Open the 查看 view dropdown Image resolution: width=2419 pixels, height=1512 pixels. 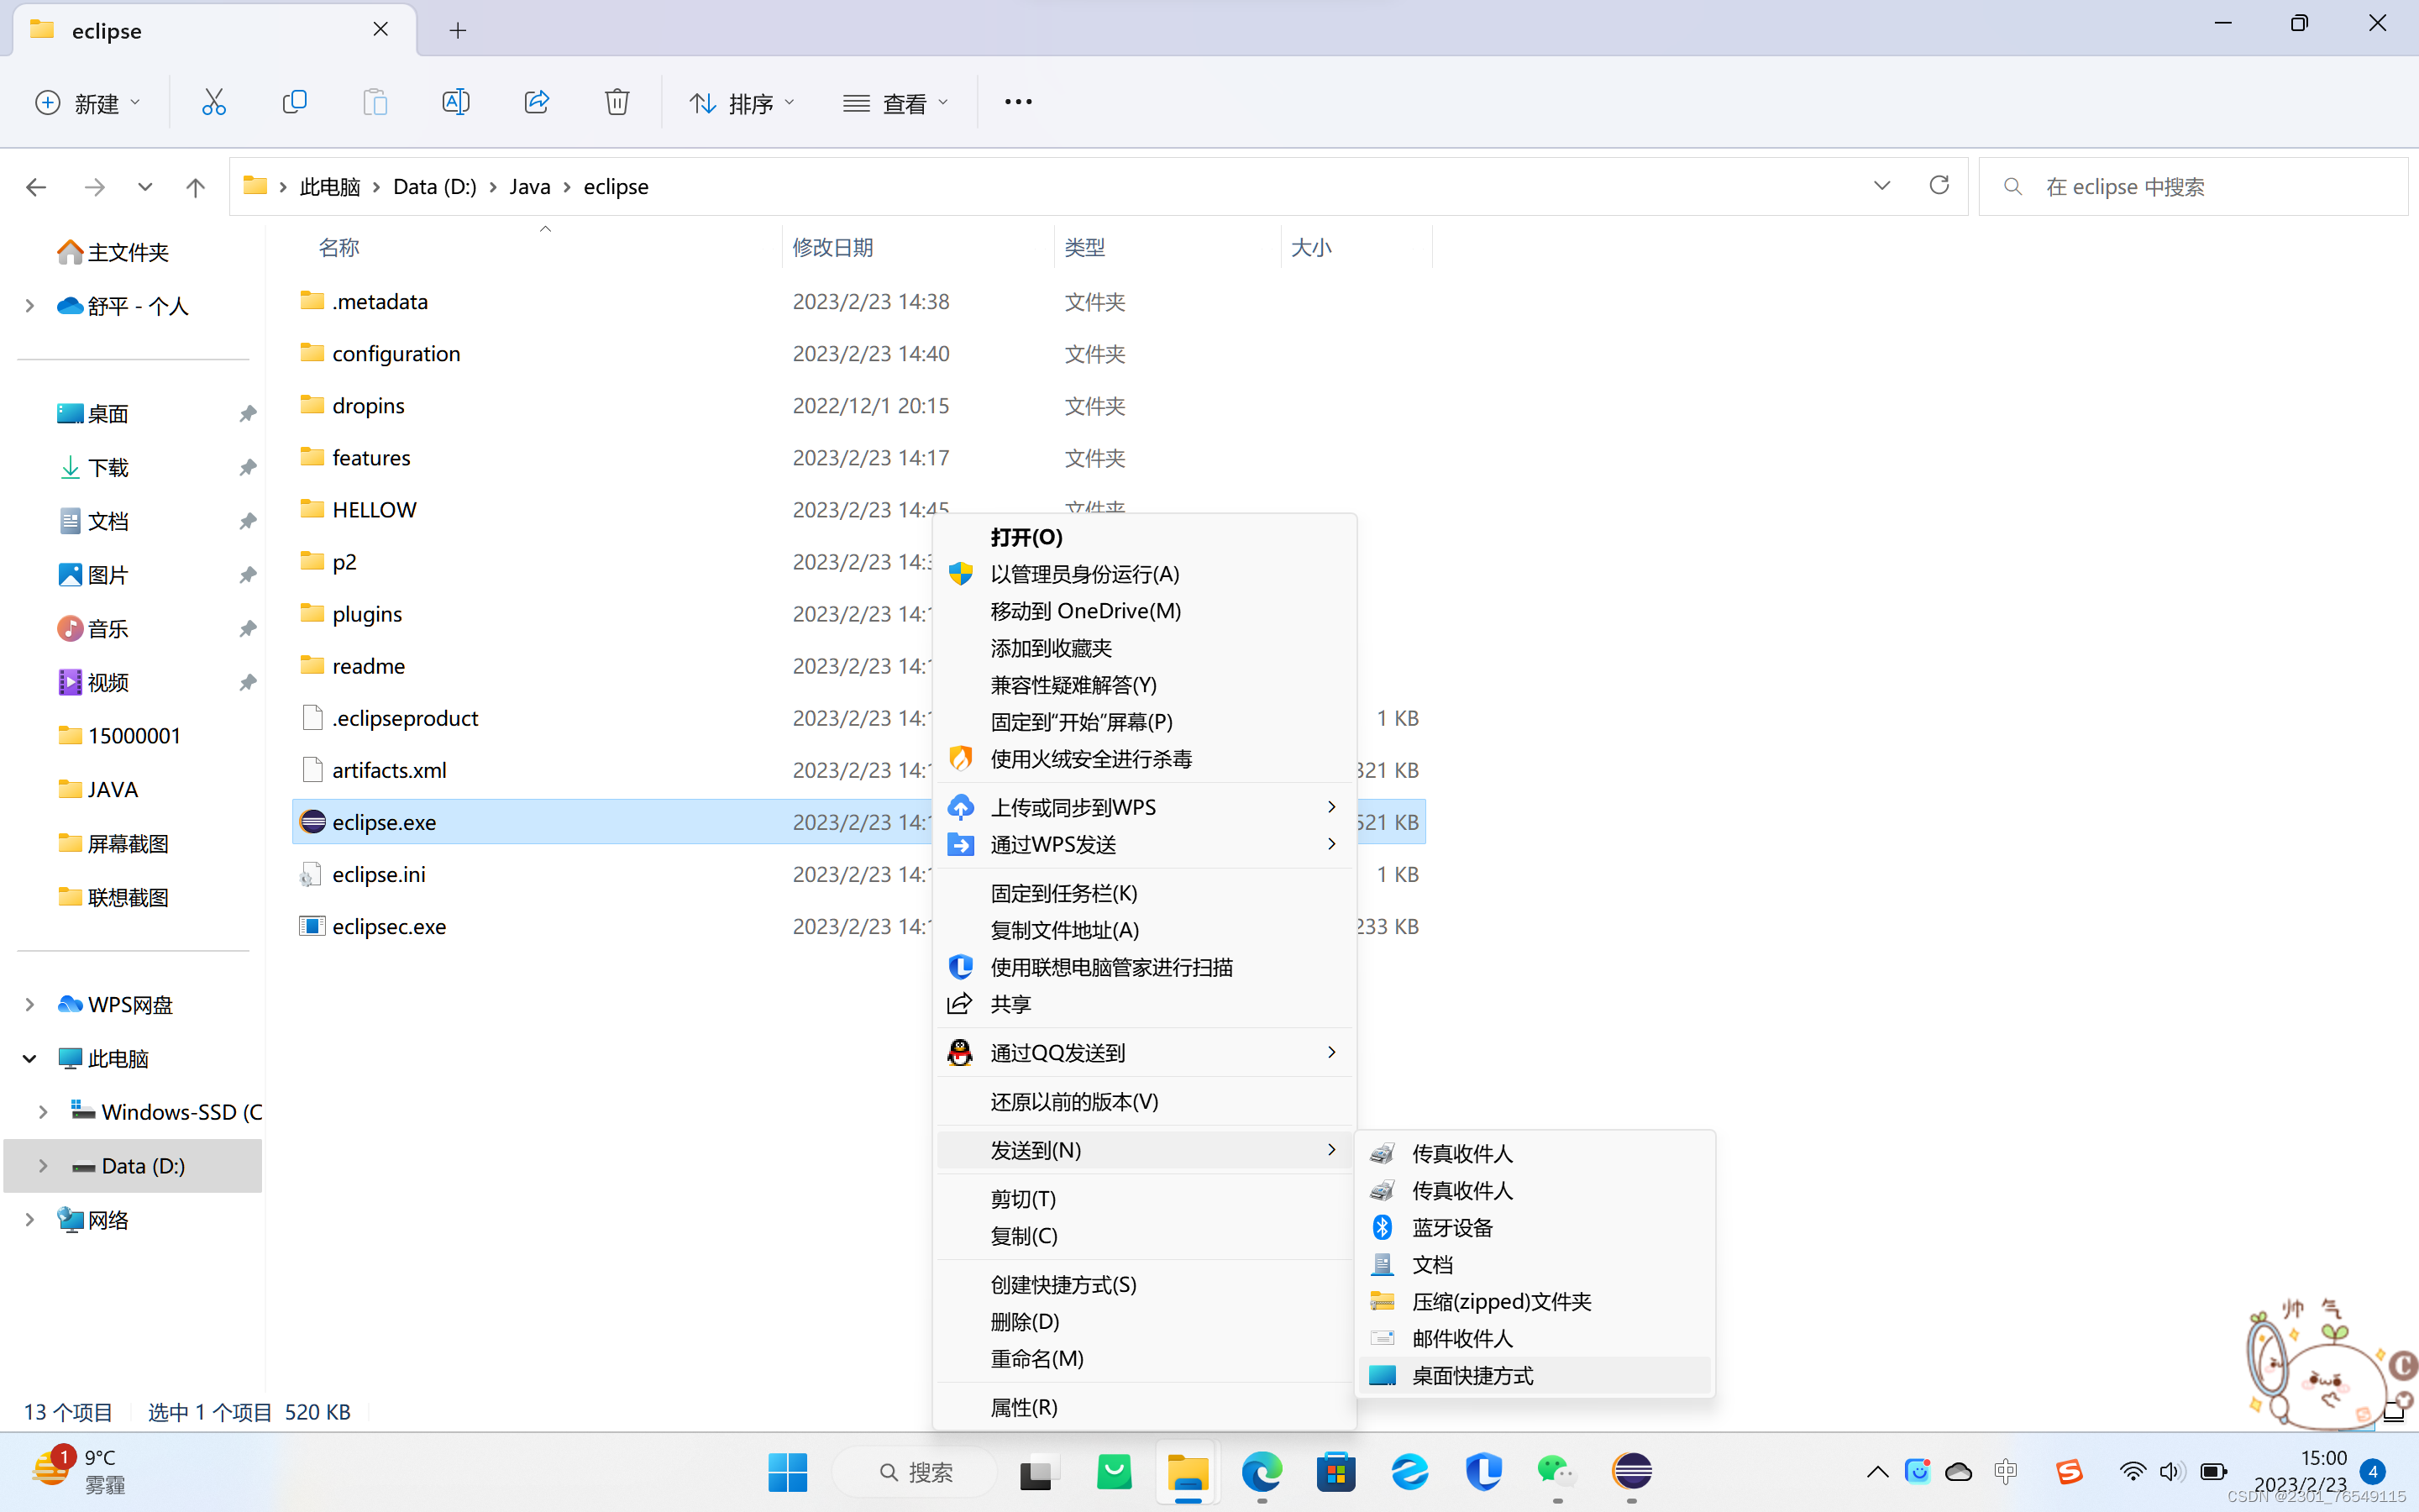895,103
